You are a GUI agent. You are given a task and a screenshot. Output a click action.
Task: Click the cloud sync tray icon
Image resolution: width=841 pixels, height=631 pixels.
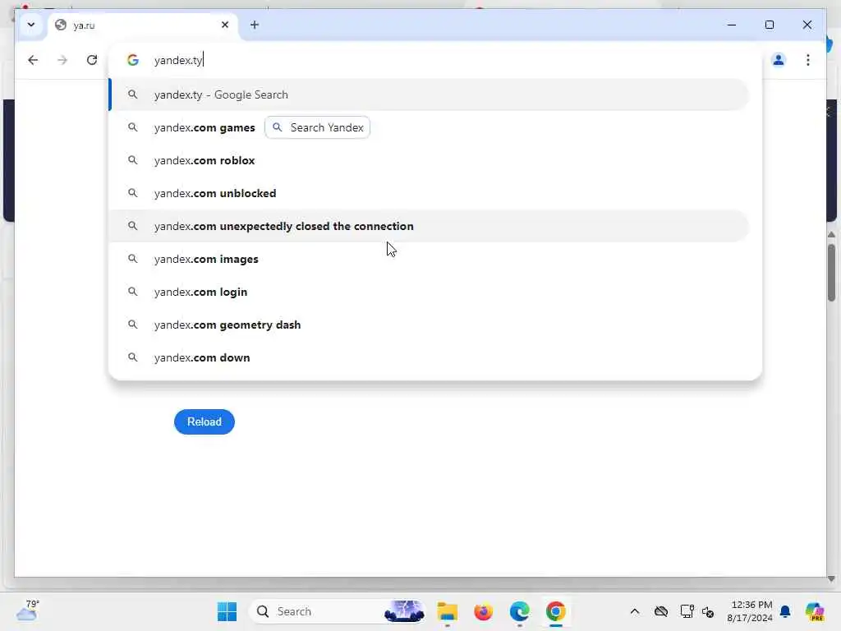661,611
